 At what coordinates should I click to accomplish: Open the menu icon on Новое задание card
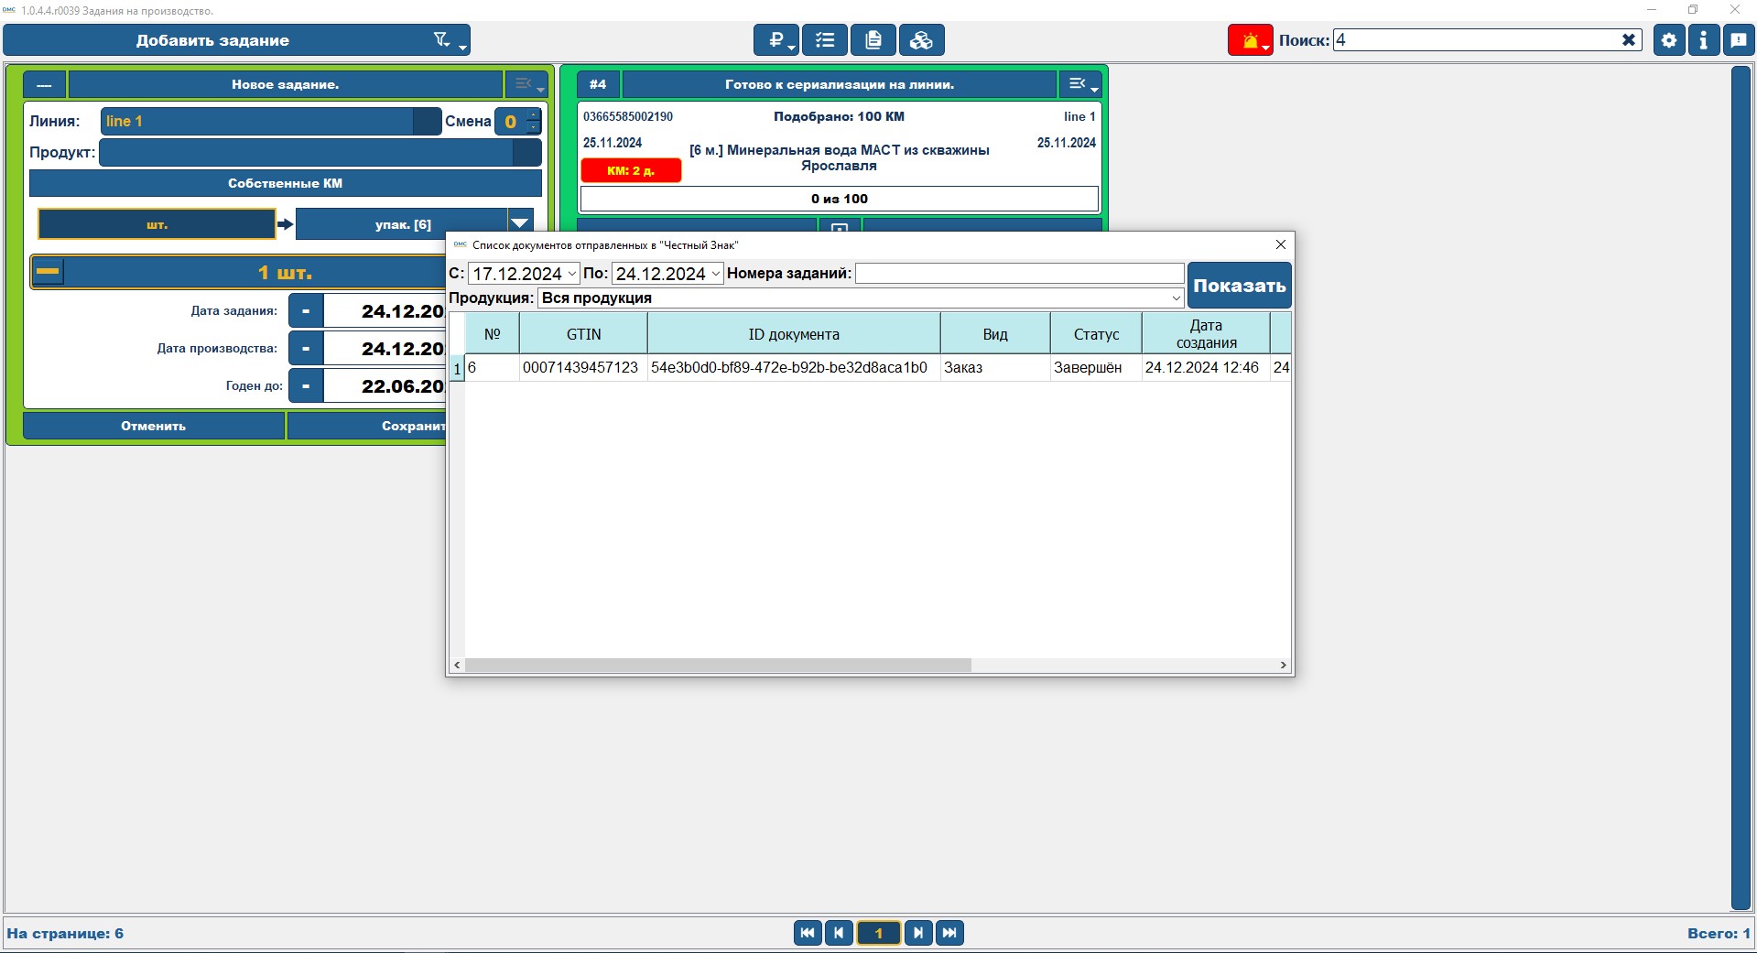[526, 84]
